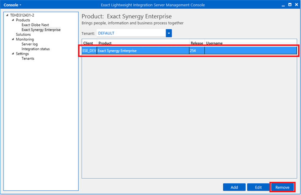Click the Add button

tap(234, 187)
